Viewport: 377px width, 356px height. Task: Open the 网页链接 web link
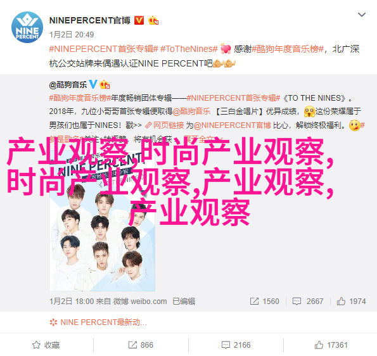[x=165, y=125]
